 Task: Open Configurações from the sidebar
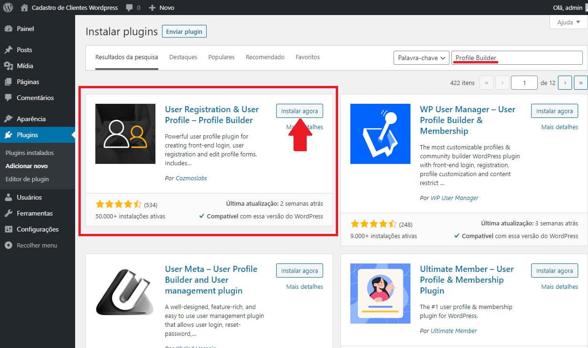38,229
